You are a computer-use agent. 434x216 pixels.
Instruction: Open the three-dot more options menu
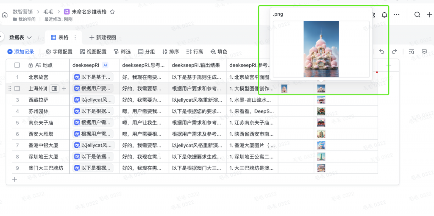tap(396, 15)
